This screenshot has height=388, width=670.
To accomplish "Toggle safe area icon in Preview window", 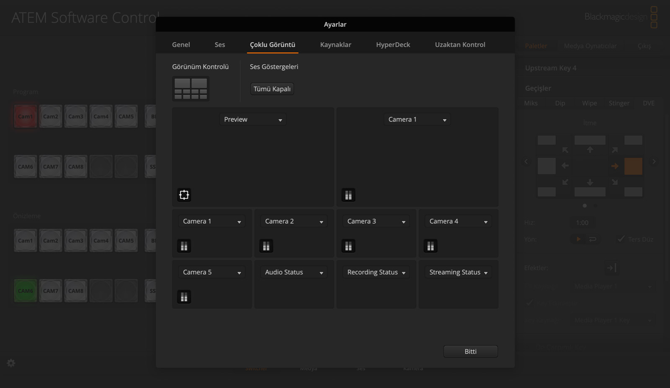I will pos(184,195).
